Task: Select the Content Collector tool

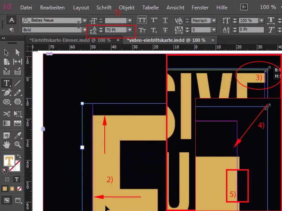Action: pyautogui.click(x=6, y=71)
